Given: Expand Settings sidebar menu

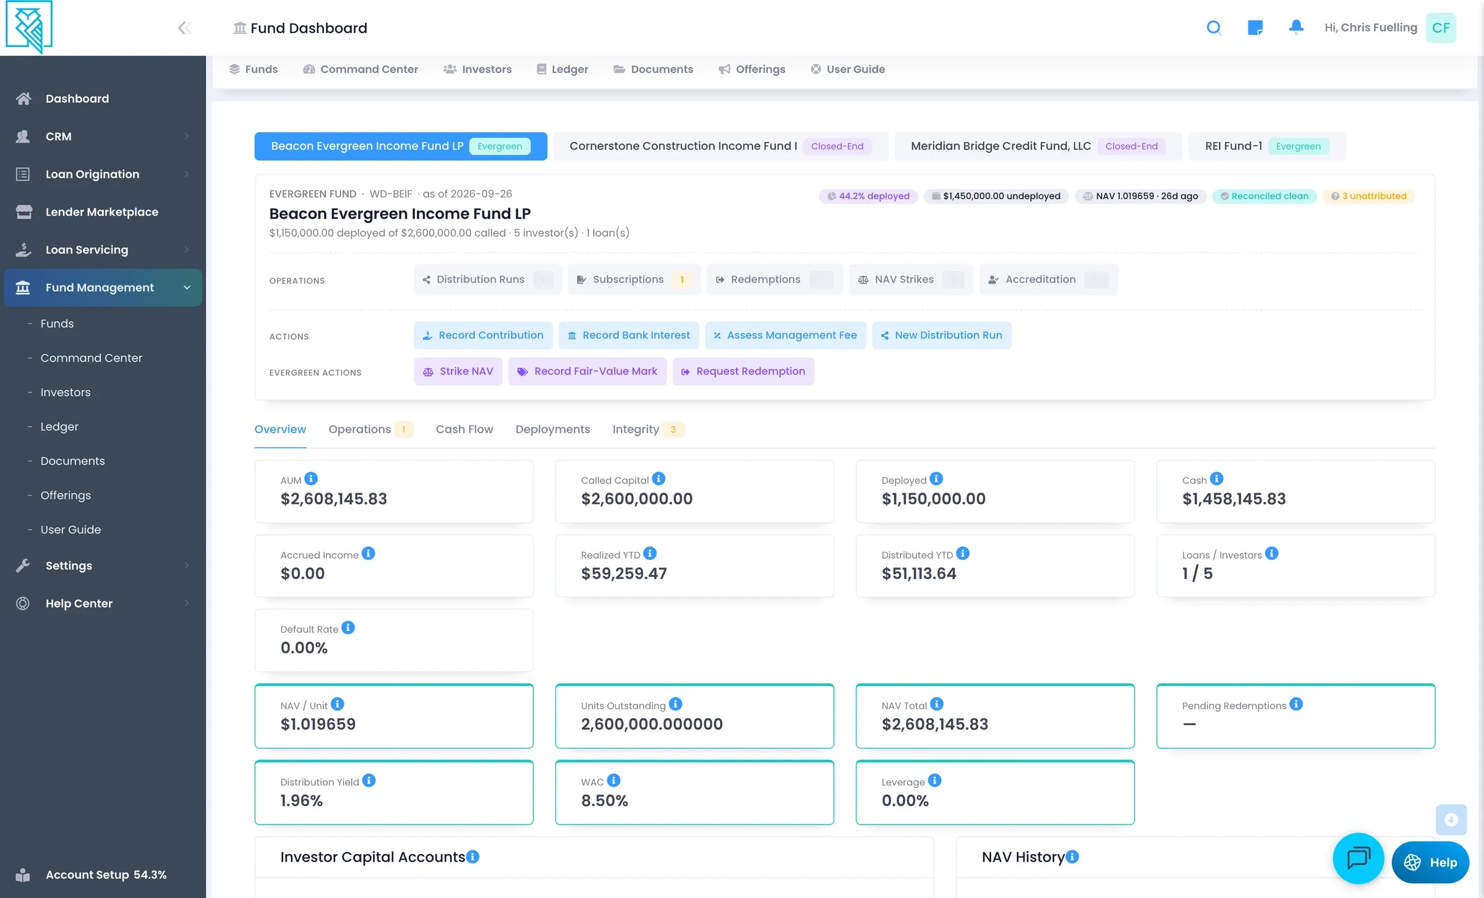Looking at the screenshot, I should (x=103, y=565).
